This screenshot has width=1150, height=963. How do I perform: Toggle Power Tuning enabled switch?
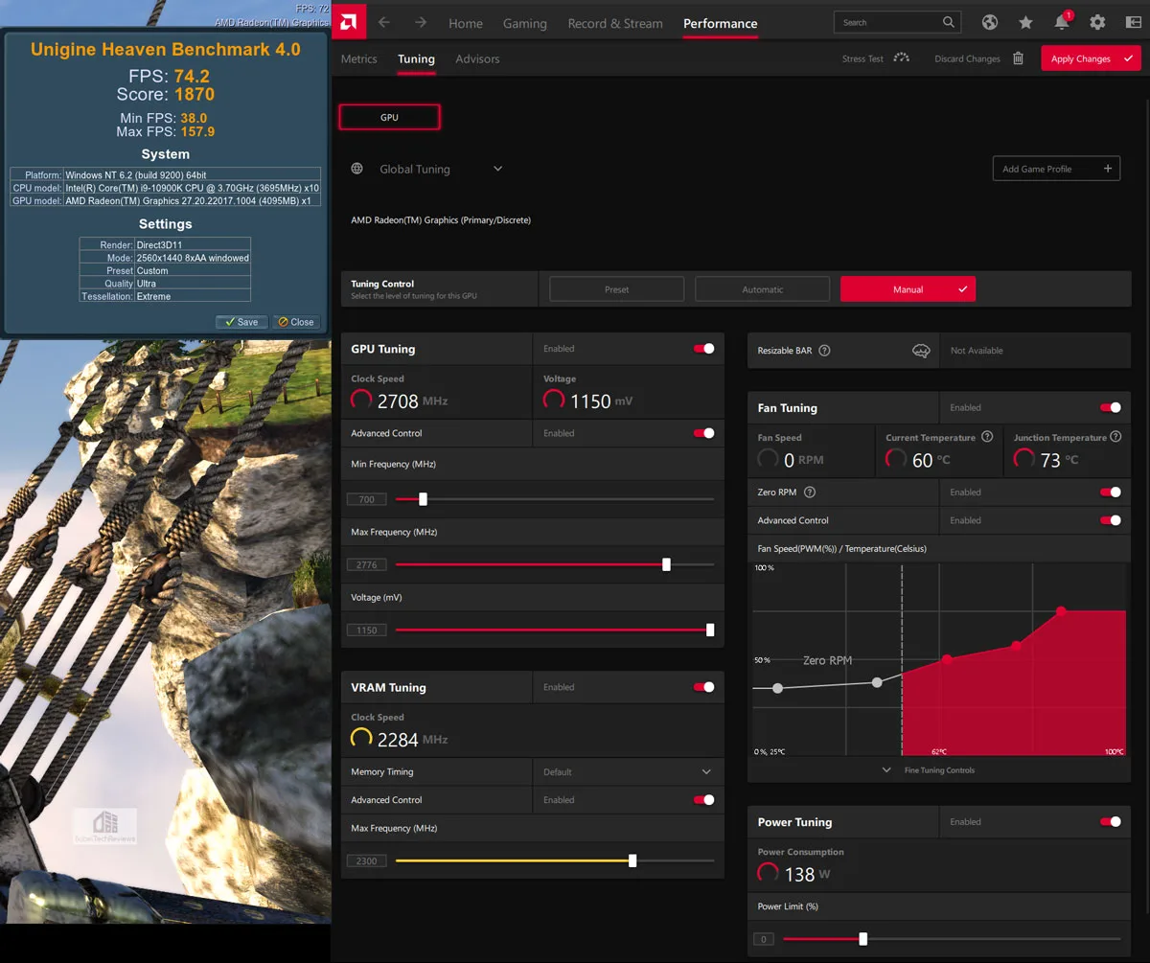tap(1111, 821)
